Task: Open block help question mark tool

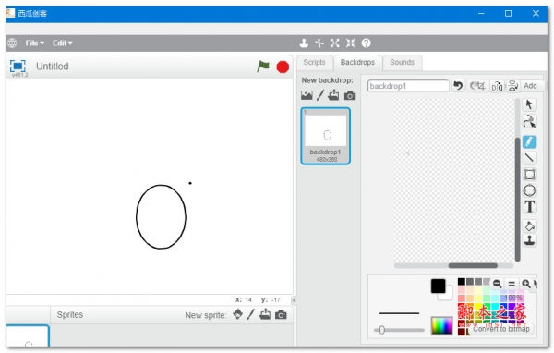Action: [x=366, y=43]
